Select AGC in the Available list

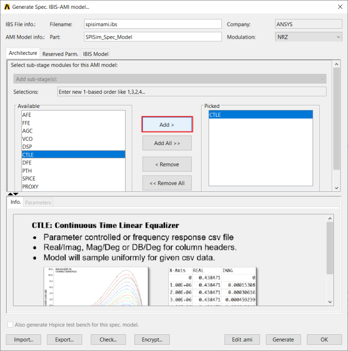click(73, 131)
